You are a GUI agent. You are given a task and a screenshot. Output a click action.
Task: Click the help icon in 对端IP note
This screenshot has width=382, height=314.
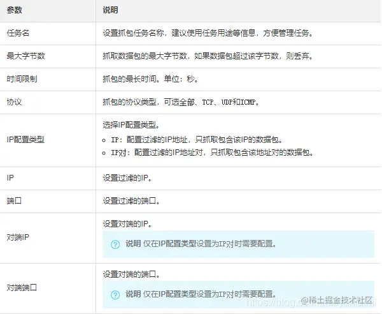[115, 244]
